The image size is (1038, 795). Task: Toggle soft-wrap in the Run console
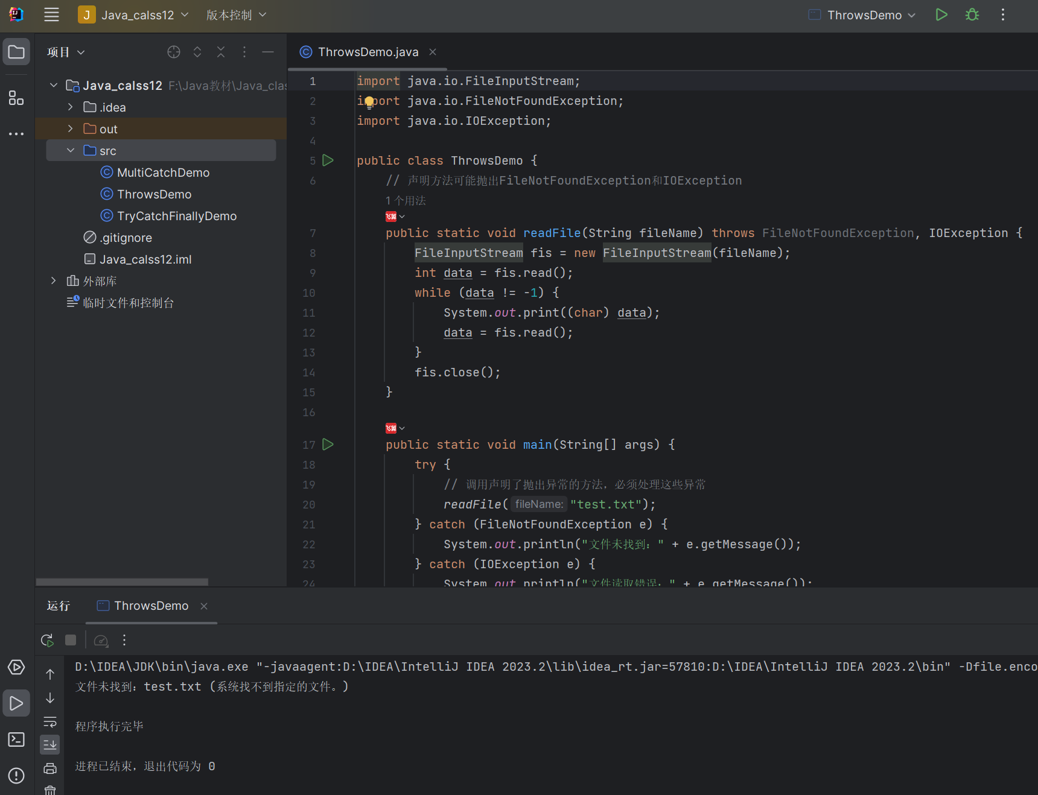(x=50, y=722)
